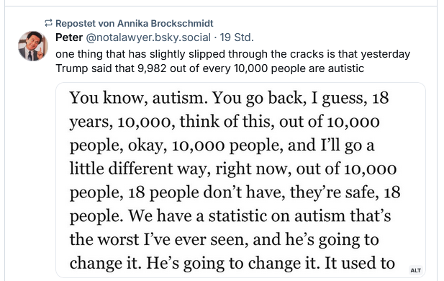This screenshot has width=444, height=281.
Task: Open Annika Brockschmidt's profile from repost label
Action: pyautogui.click(x=165, y=23)
